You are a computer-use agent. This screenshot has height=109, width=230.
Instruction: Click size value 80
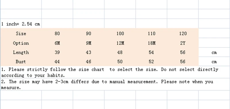coord(57,34)
